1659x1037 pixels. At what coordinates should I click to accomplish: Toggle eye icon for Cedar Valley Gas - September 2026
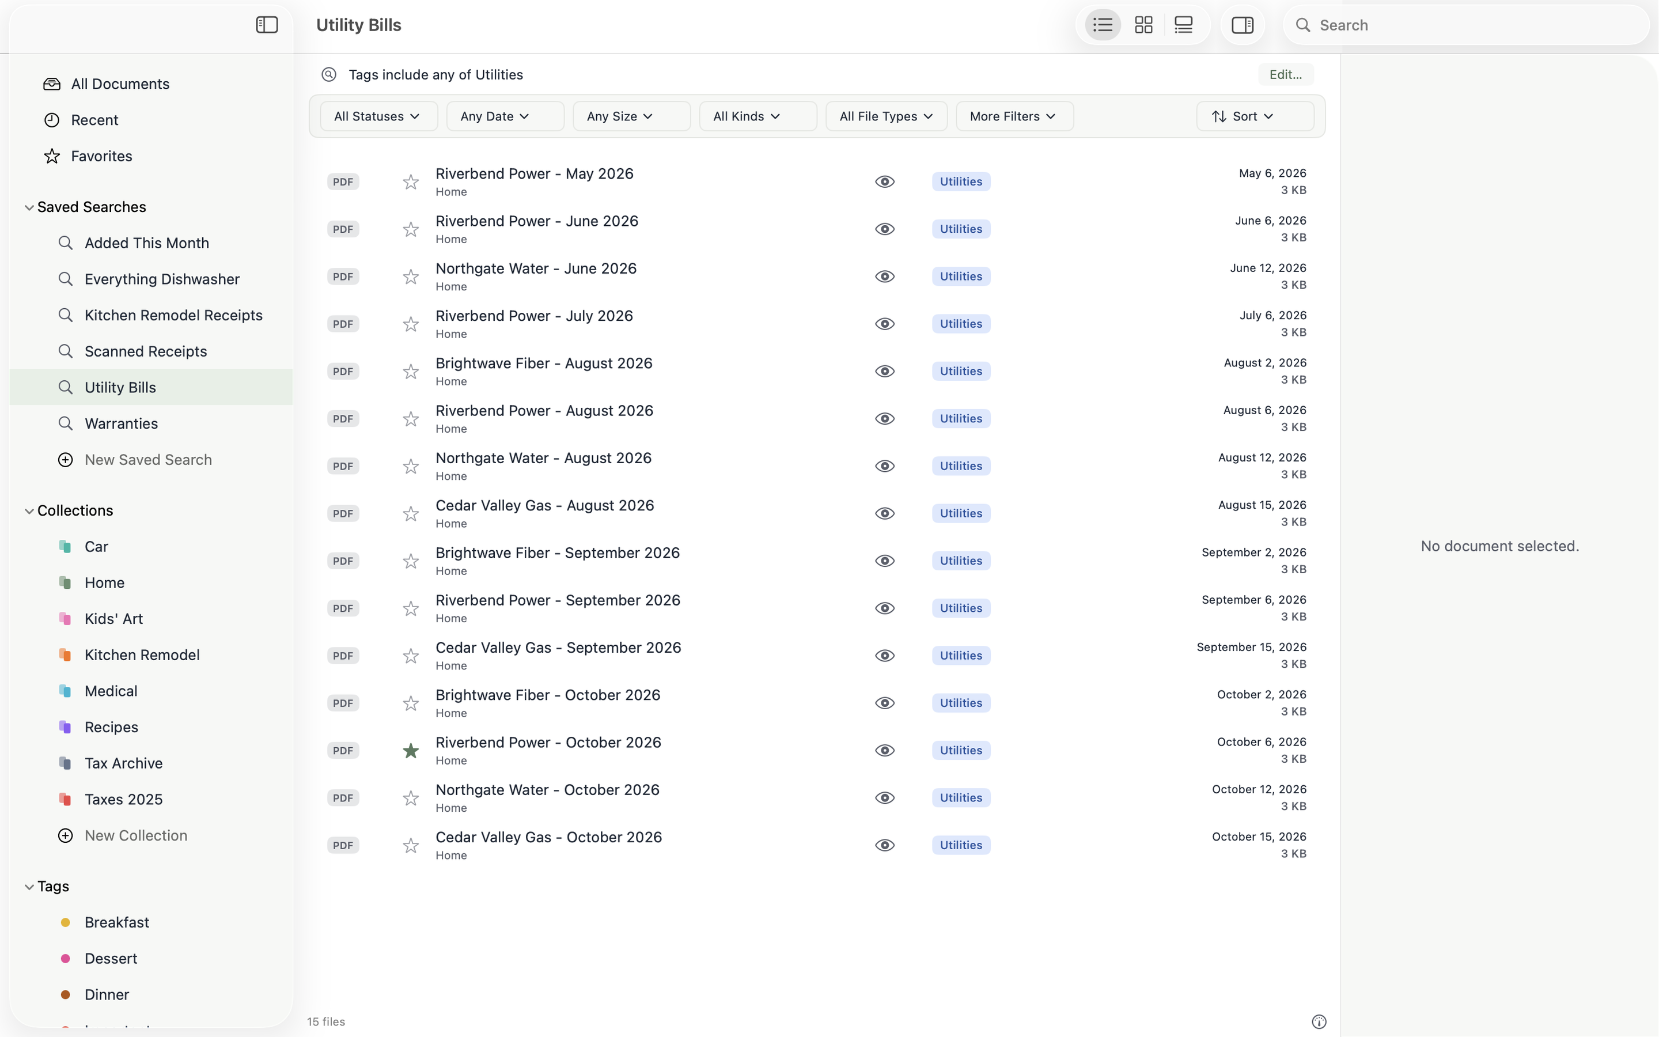[x=884, y=656]
